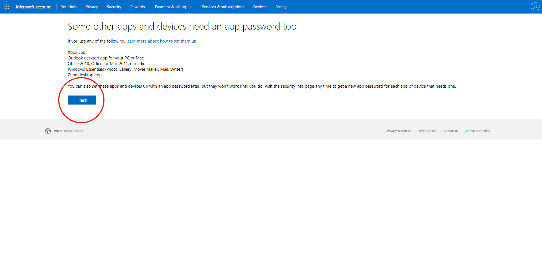This screenshot has height=264, width=542.
Task: Open Terms of use footer link
Action: pyautogui.click(x=427, y=131)
